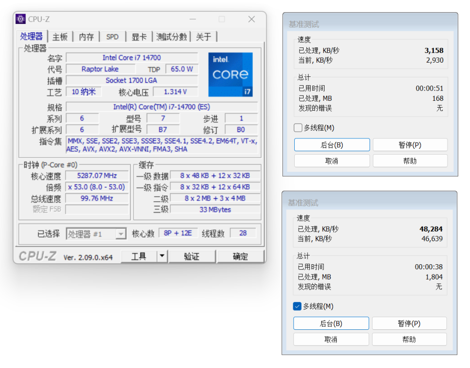470x368 pixels.
Task: Click the 1,804 processed MB value
Action: click(434, 277)
